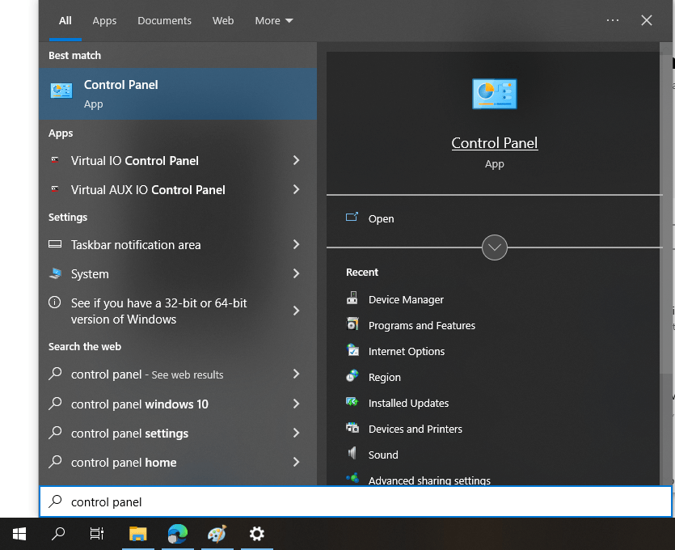Image resolution: width=675 pixels, height=550 pixels.
Task: Open Device Manager from the Recent list
Action: (x=406, y=300)
